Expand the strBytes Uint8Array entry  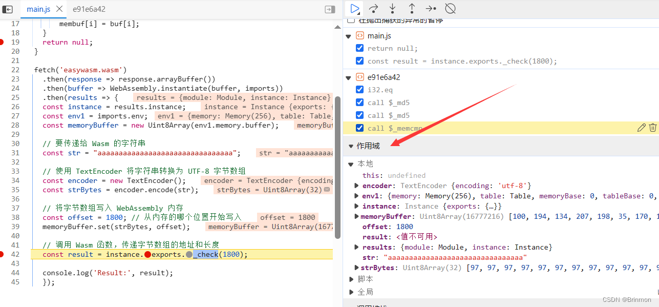pyautogui.click(x=356, y=267)
